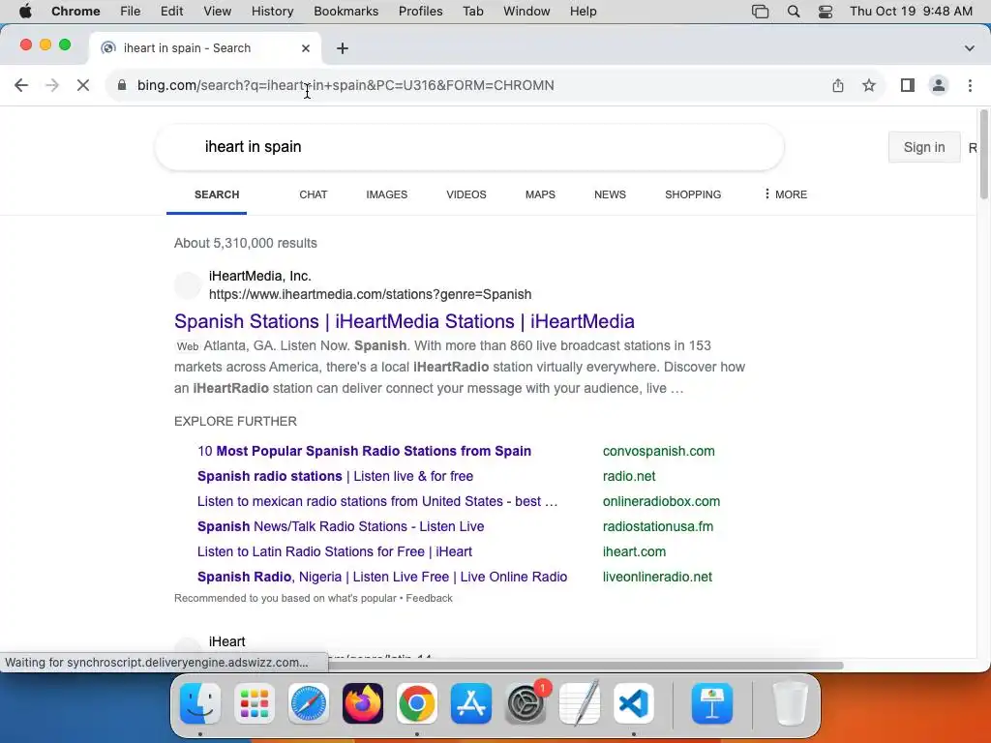Open the View menu
The width and height of the screenshot is (991, 743).
(218, 12)
